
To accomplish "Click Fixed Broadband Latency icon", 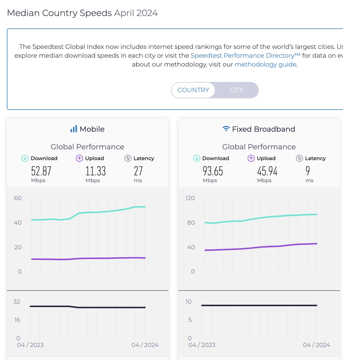I will pyautogui.click(x=299, y=158).
